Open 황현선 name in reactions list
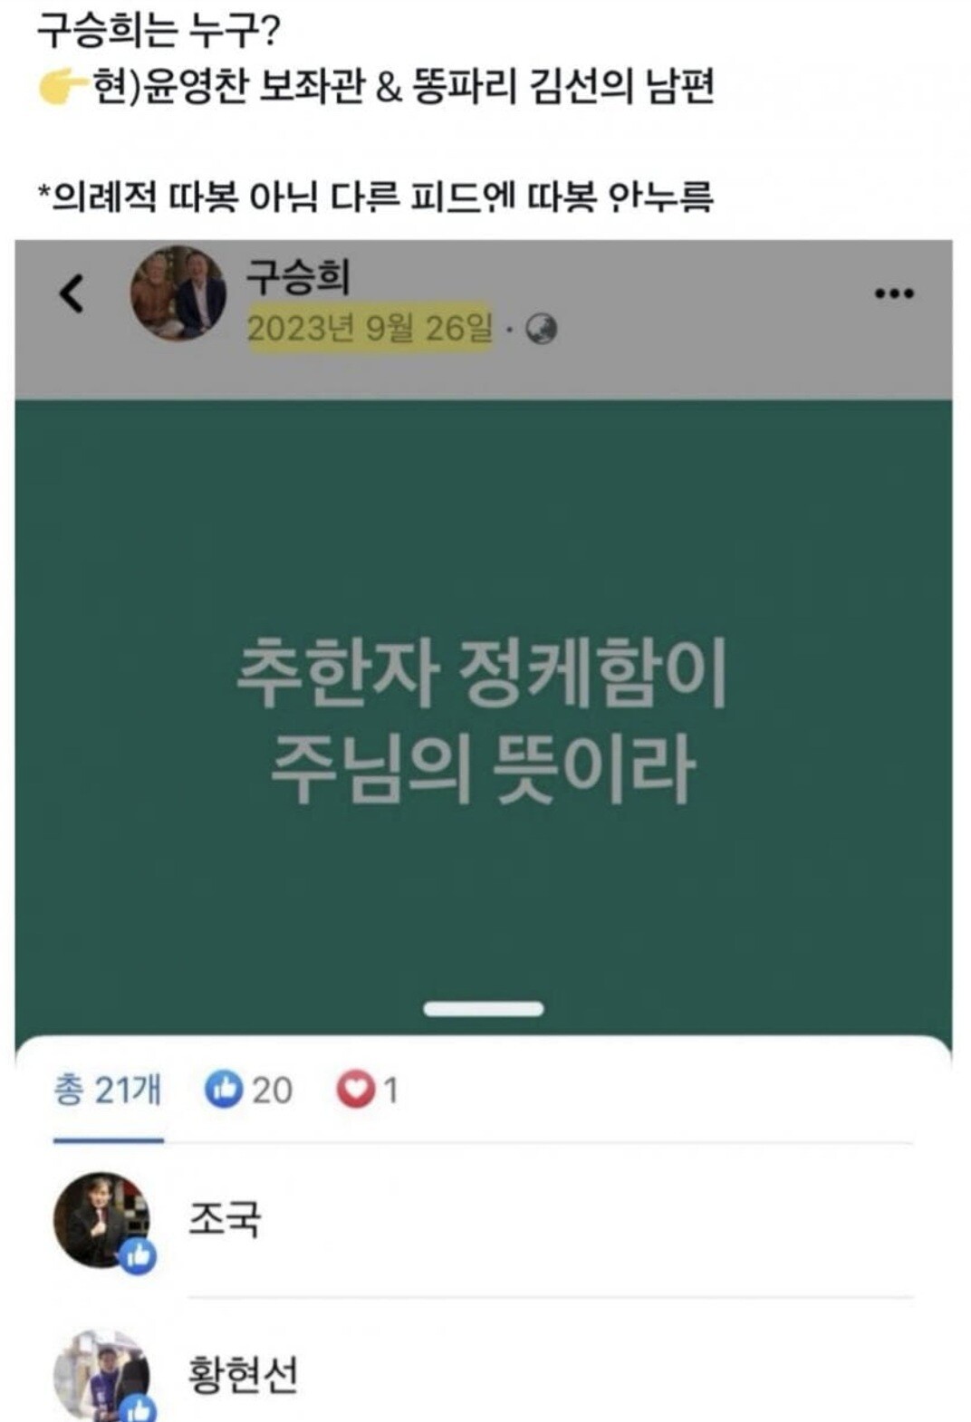The image size is (971, 1422). [x=243, y=1374]
